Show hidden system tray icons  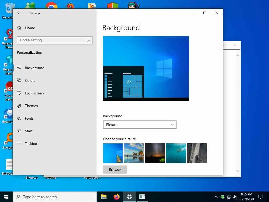point(216,197)
